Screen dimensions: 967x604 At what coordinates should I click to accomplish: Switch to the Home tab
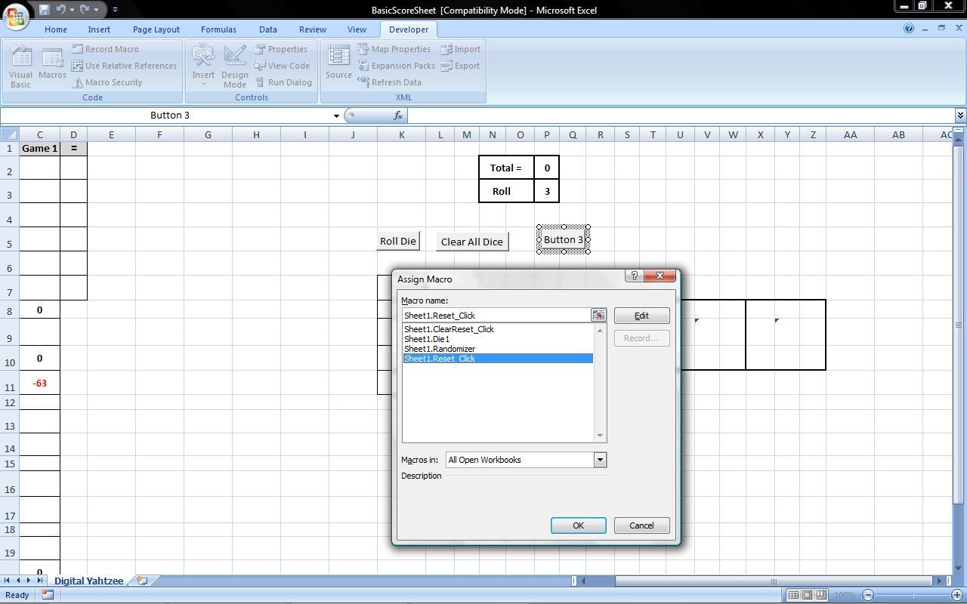click(55, 29)
